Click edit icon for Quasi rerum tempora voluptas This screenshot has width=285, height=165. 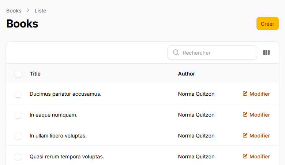pyautogui.click(x=245, y=157)
